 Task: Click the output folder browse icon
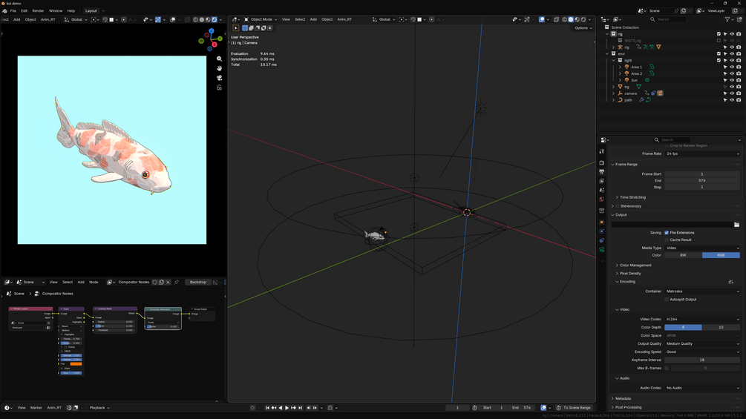736,225
